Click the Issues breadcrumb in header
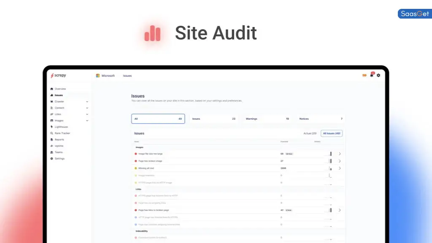This screenshot has height=243, width=432. [x=127, y=76]
